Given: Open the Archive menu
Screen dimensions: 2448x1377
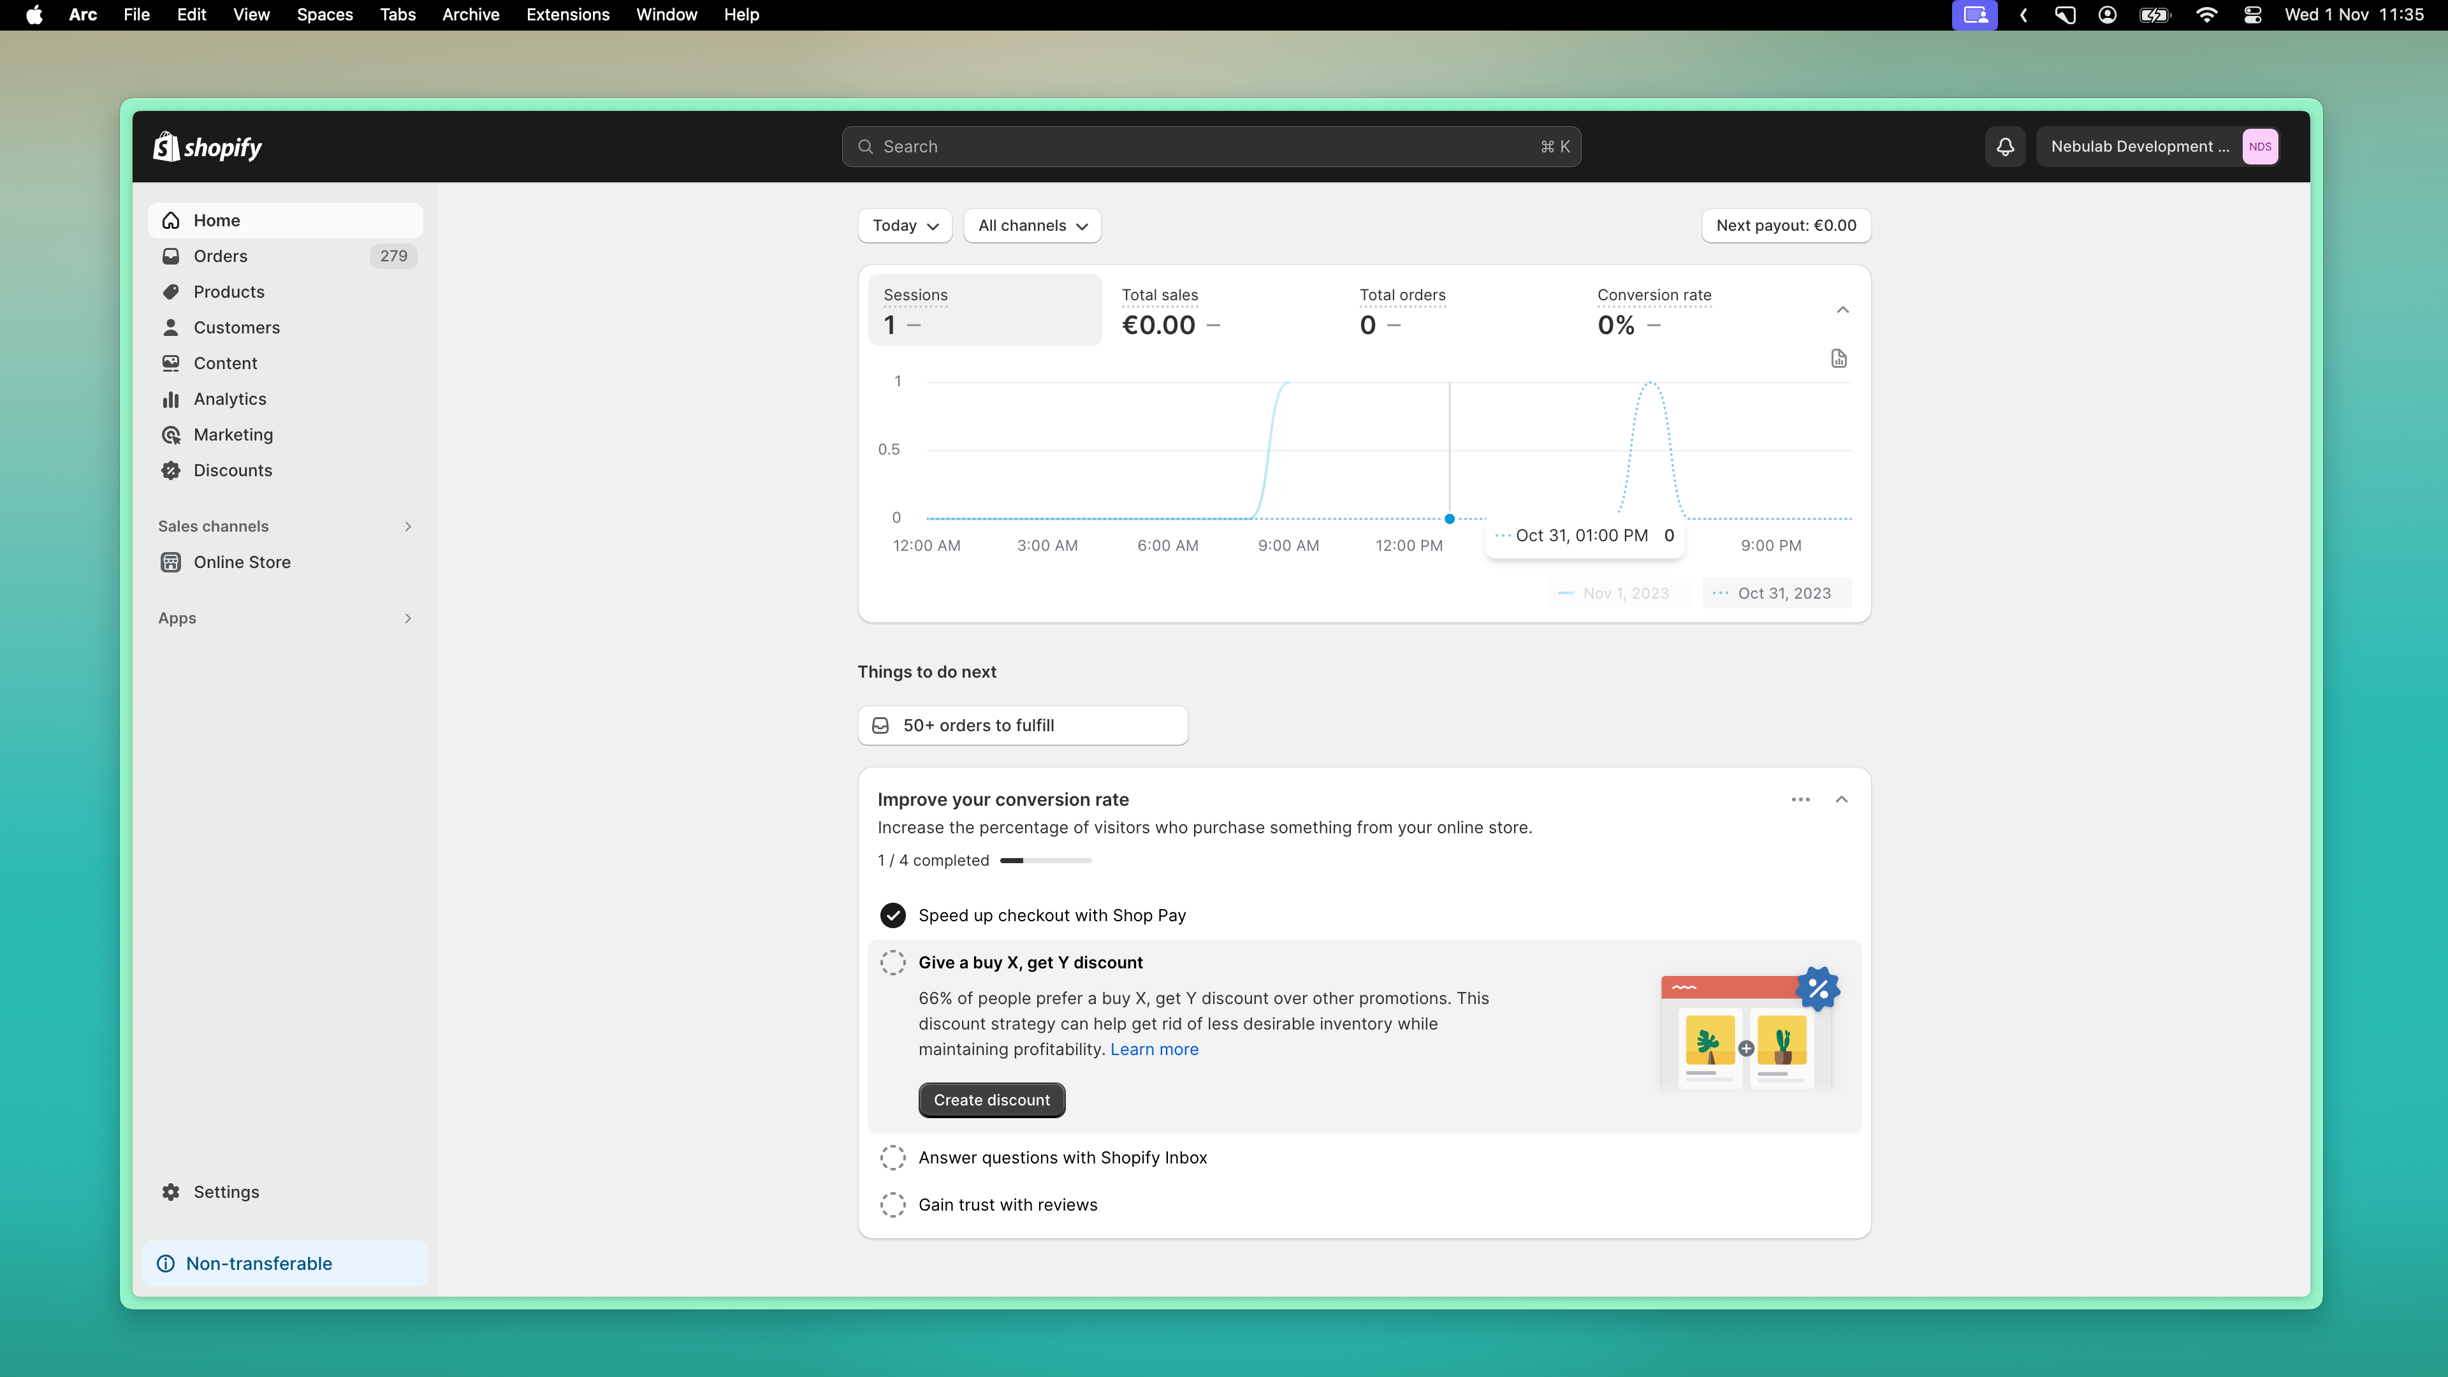Looking at the screenshot, I should pyautogui.click(x=470, y=14).
